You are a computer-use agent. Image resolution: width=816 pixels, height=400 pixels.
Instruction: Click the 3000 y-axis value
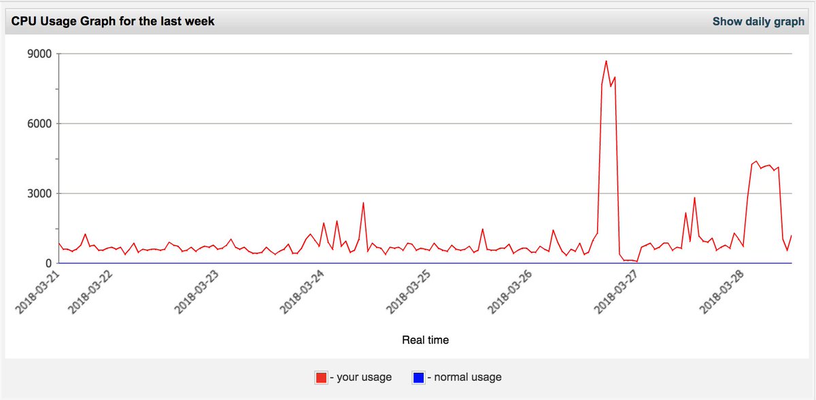coord(41,194)
